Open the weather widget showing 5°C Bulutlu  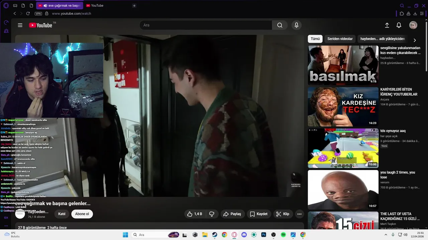point(12,235)
